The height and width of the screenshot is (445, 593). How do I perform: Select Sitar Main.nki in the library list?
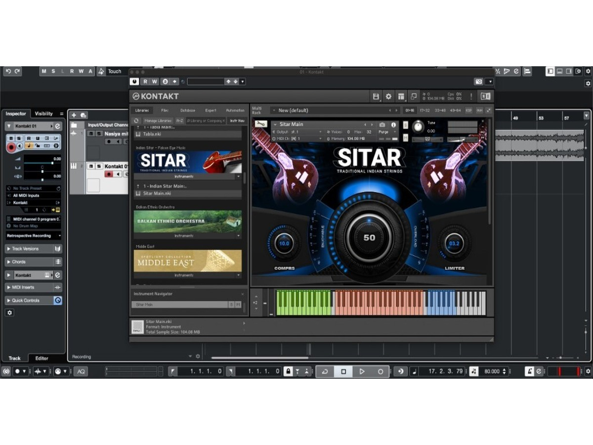[x=187, y=193]
